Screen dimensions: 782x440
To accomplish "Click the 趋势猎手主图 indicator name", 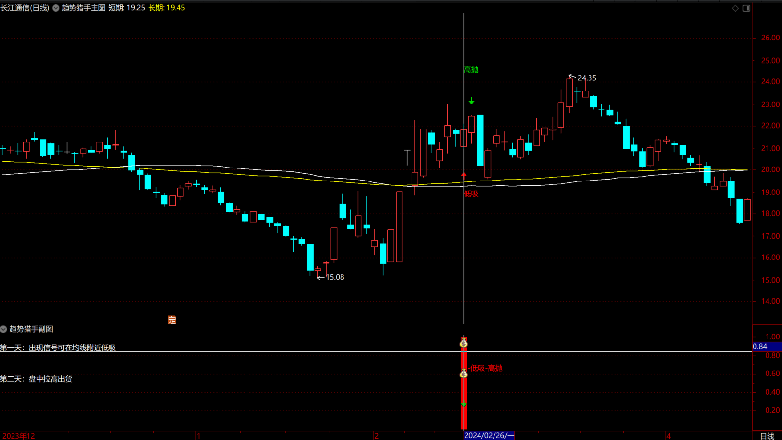I will click(83, 8).
